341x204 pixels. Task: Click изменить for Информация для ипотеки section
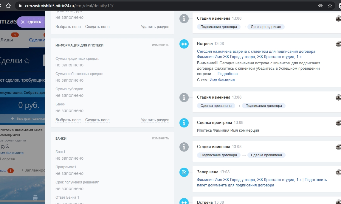click(160, 45)
